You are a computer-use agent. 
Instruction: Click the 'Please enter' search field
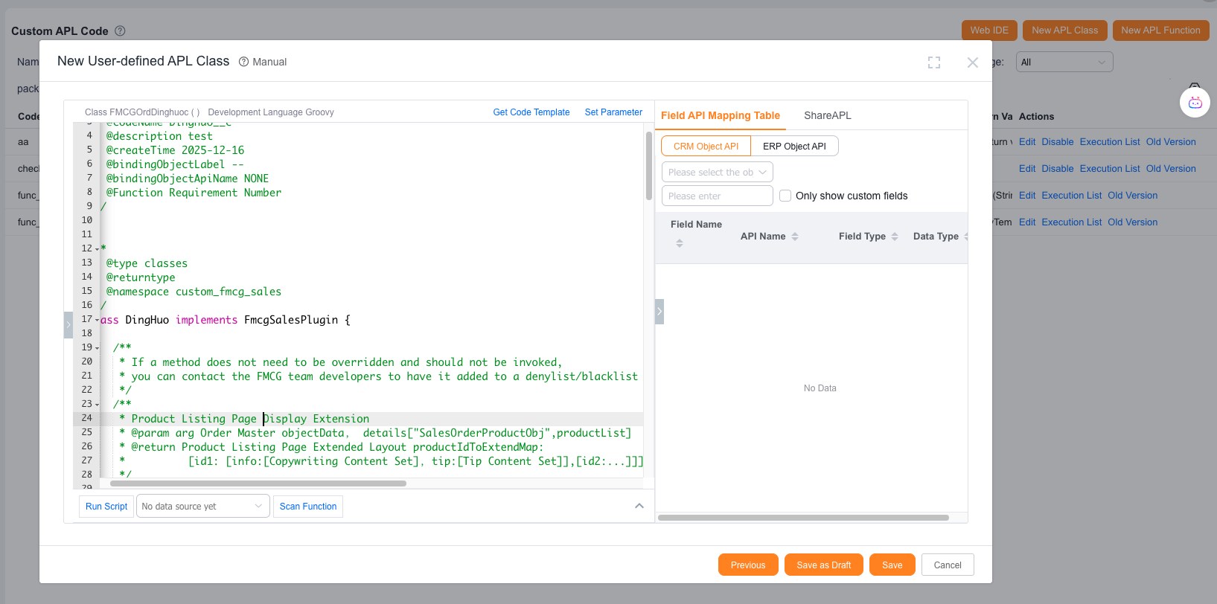(717, 196)
